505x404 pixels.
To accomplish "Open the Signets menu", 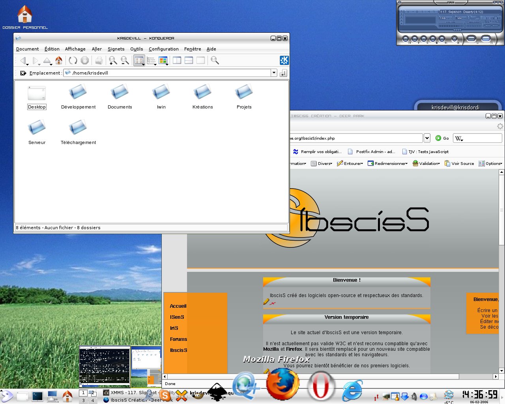I will click(116, 49).
